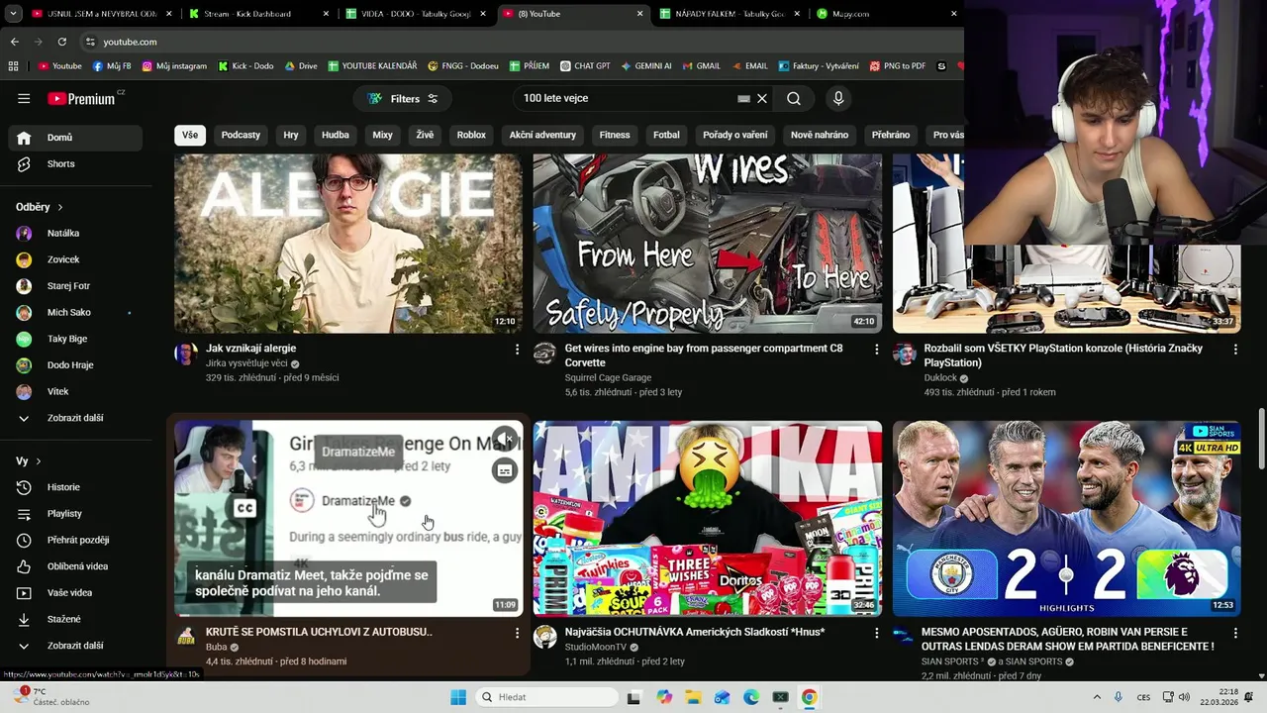The image size is (1267, 713).
Task: Open the YouTube hamburger guide menu
Action: [24, 99]
